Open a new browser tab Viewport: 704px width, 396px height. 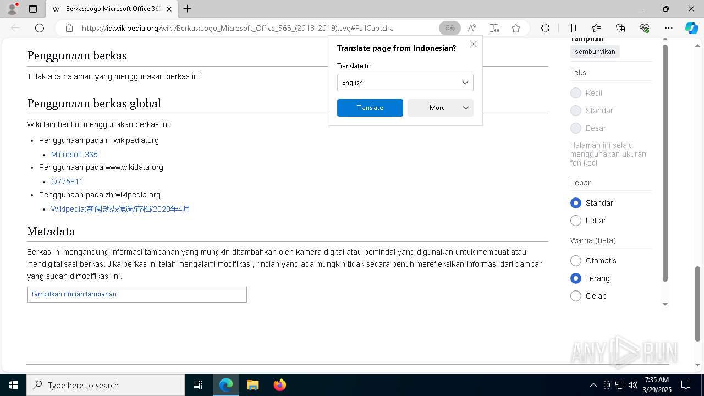188,9
